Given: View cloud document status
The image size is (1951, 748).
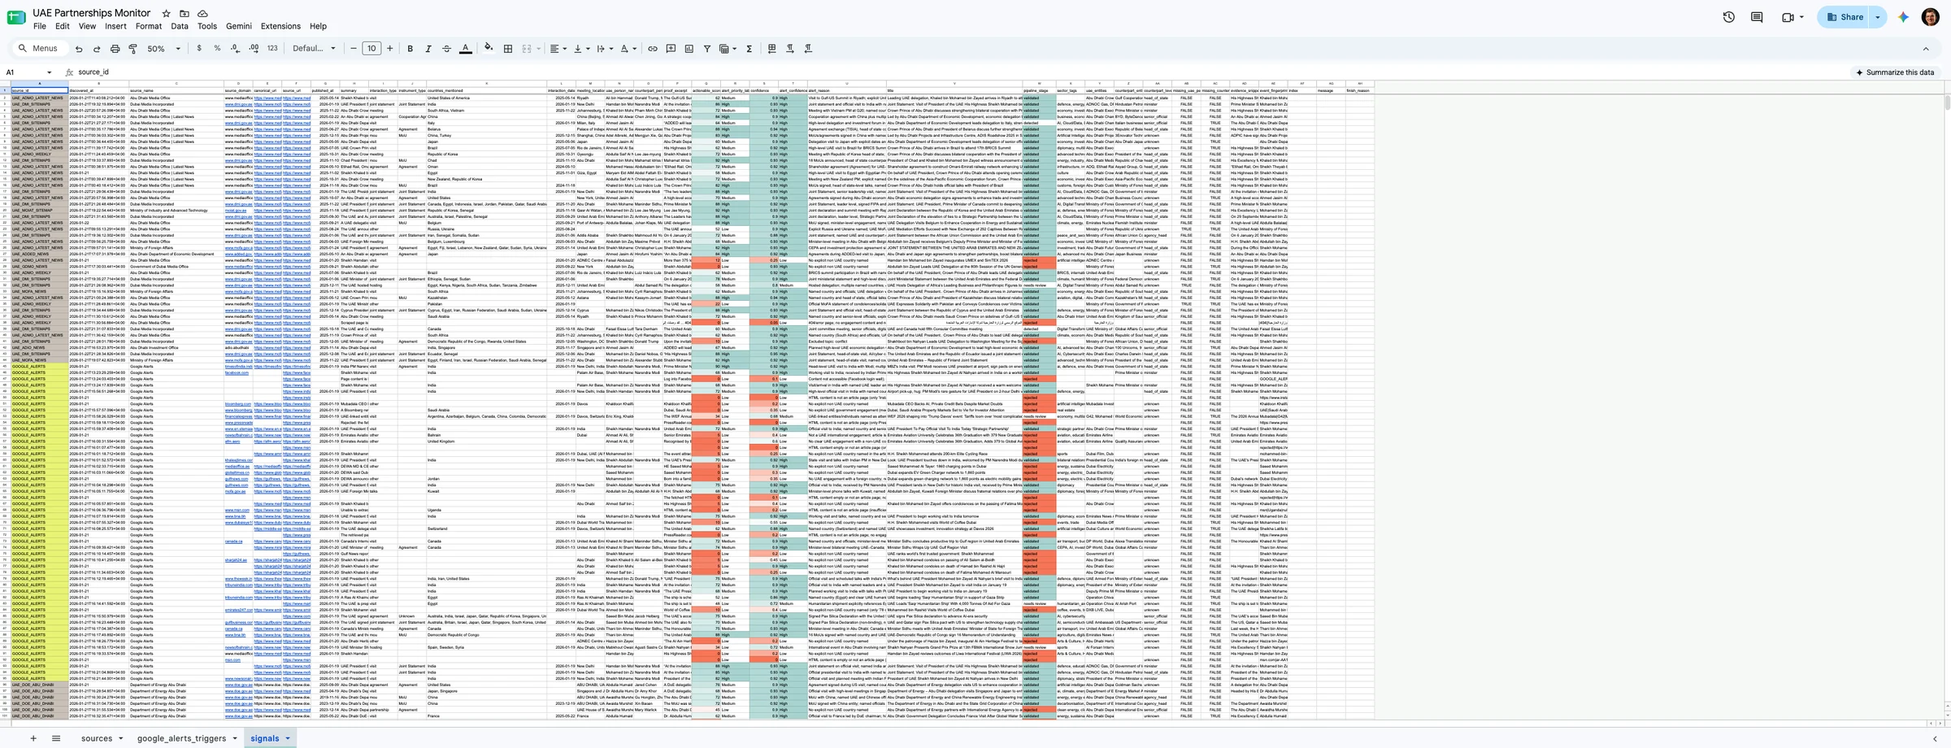Looking at the screenshot, I should (x=202, y=14).
